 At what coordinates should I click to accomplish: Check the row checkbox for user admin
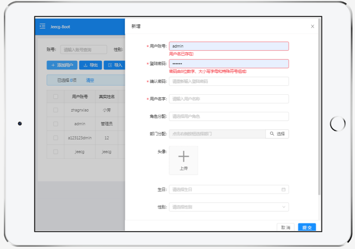(x=55, y=124)
